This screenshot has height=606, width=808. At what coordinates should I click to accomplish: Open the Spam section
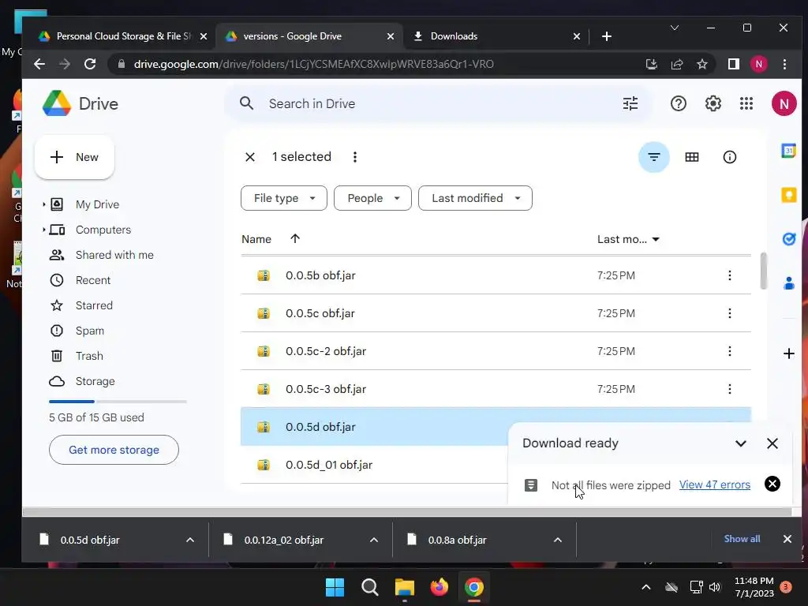(90, 331)
